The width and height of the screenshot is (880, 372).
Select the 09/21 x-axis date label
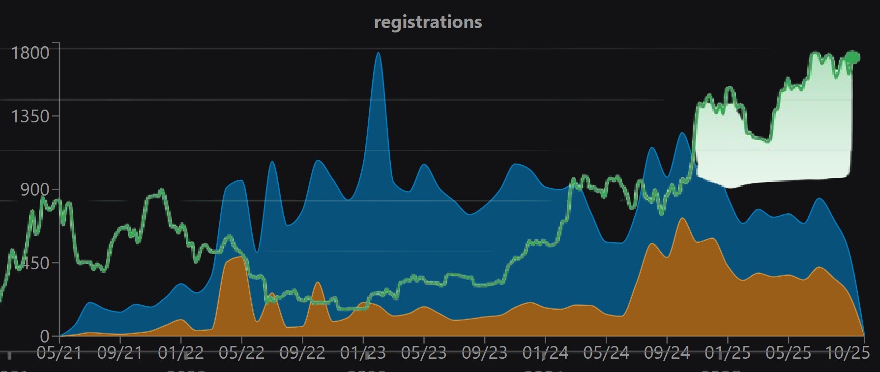(x=120, y=353)
